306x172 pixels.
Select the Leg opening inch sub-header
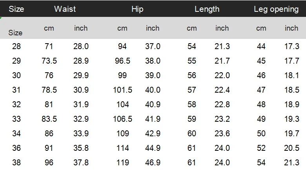tap(291, 28)
